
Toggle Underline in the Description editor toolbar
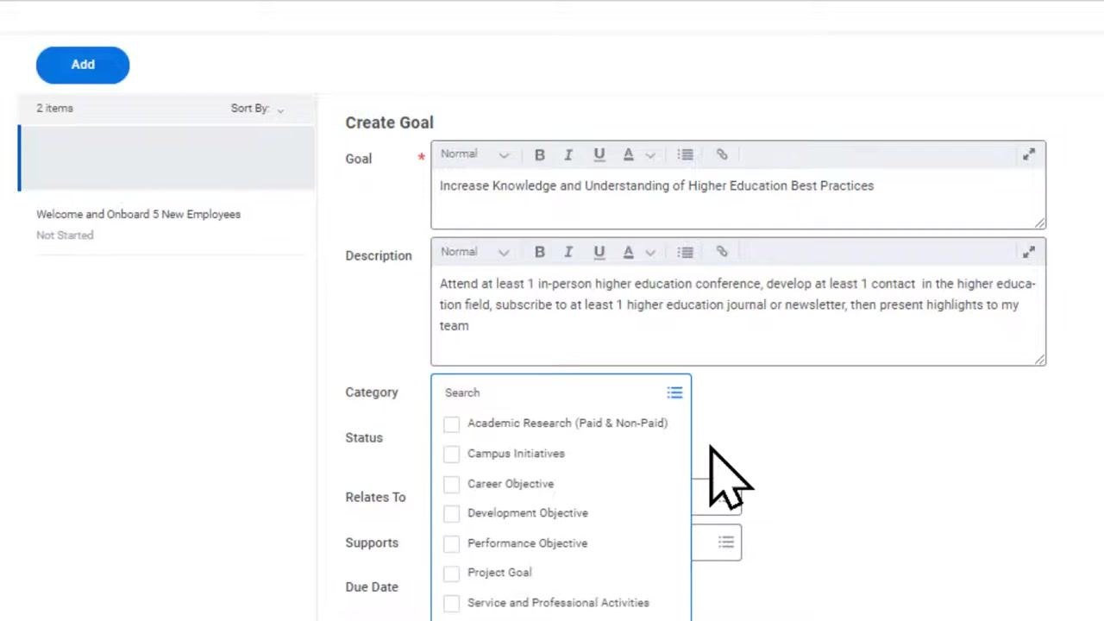coord(599,252)
